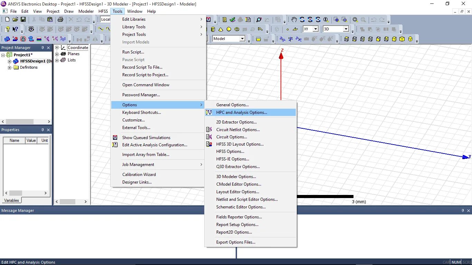Expand the Planes tree node

click(57, 54)
